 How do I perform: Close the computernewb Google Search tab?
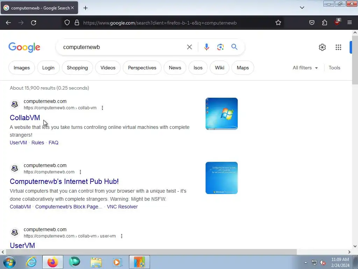point(72,8)
